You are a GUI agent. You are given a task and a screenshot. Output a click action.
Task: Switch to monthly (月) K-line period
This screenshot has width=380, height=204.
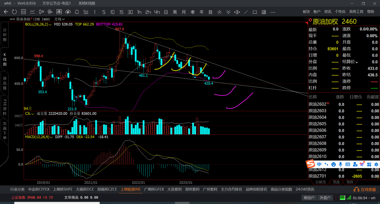point(184,12)
